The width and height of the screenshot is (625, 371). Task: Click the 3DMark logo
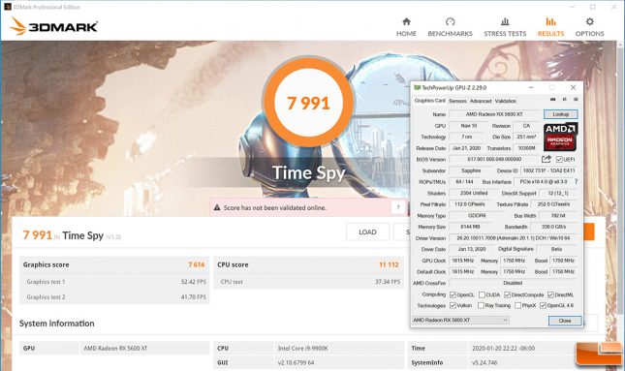tap(53, 26)
